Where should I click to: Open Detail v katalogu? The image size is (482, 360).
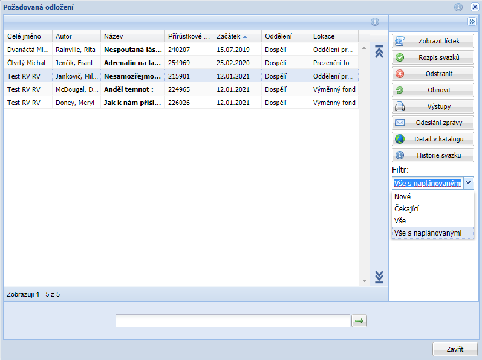coord(432,139)
